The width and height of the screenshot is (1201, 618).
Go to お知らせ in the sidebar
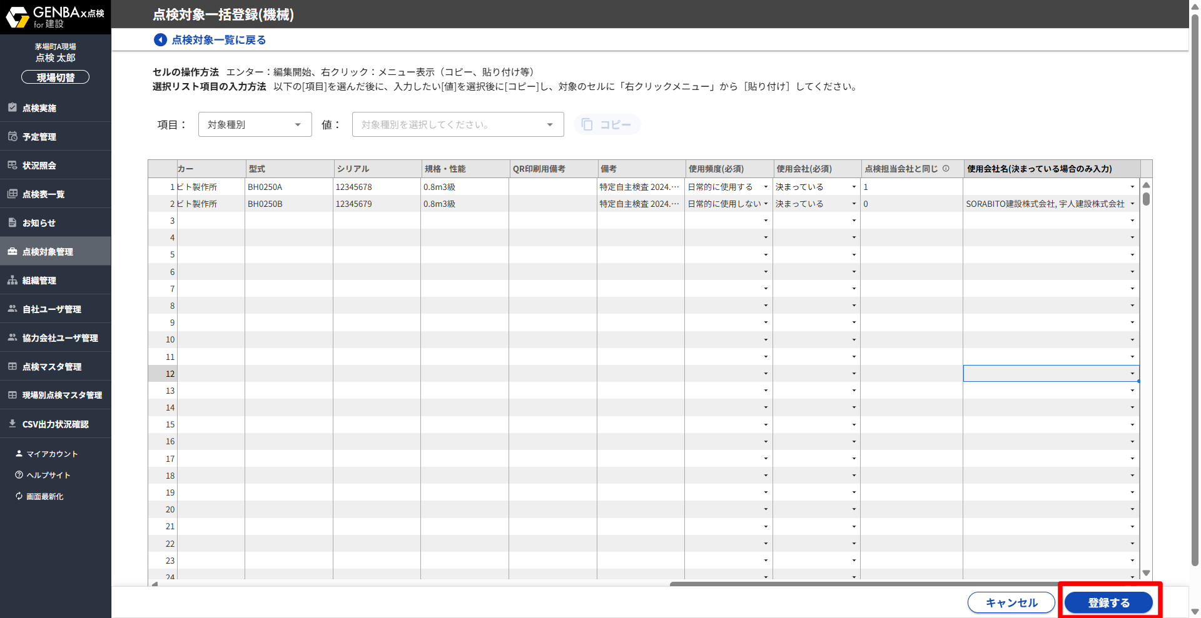point(39,223)
